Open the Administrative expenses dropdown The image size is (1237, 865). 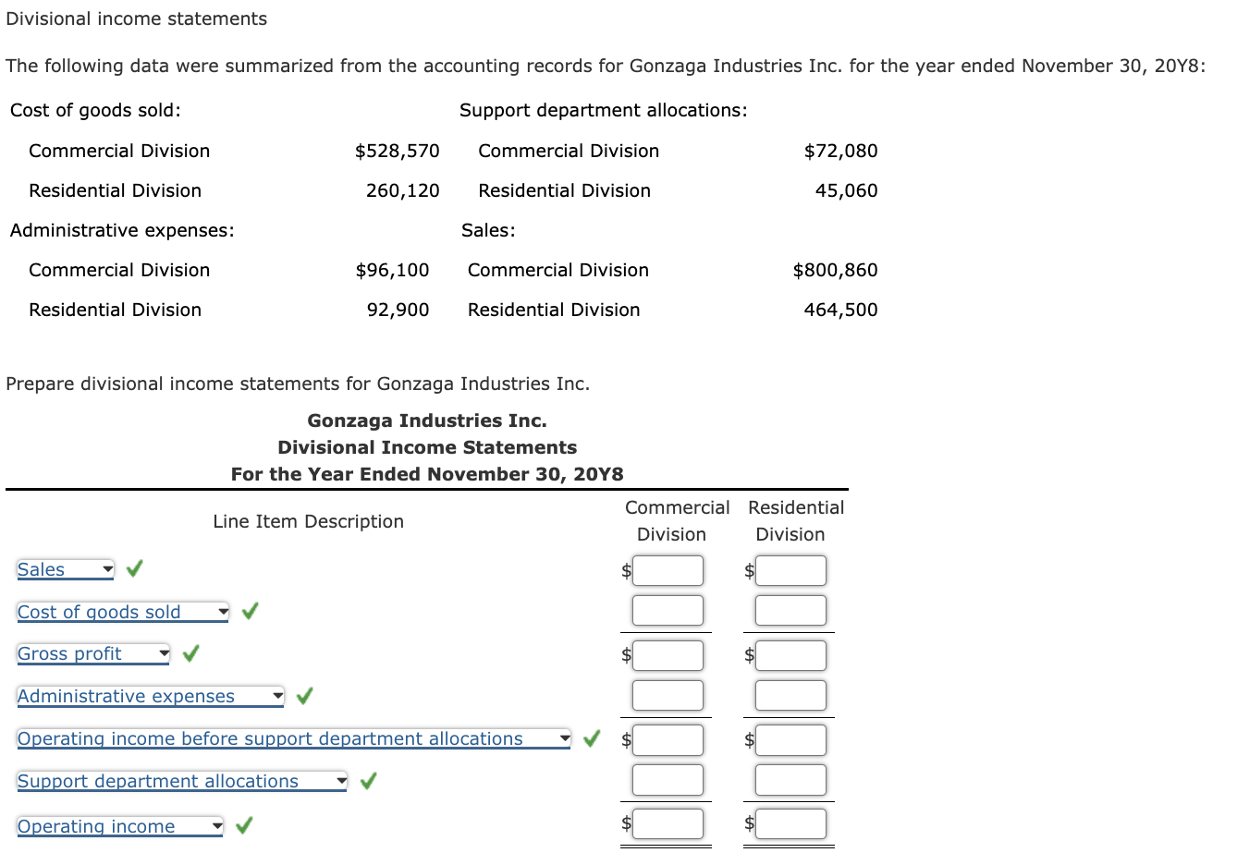151,696
